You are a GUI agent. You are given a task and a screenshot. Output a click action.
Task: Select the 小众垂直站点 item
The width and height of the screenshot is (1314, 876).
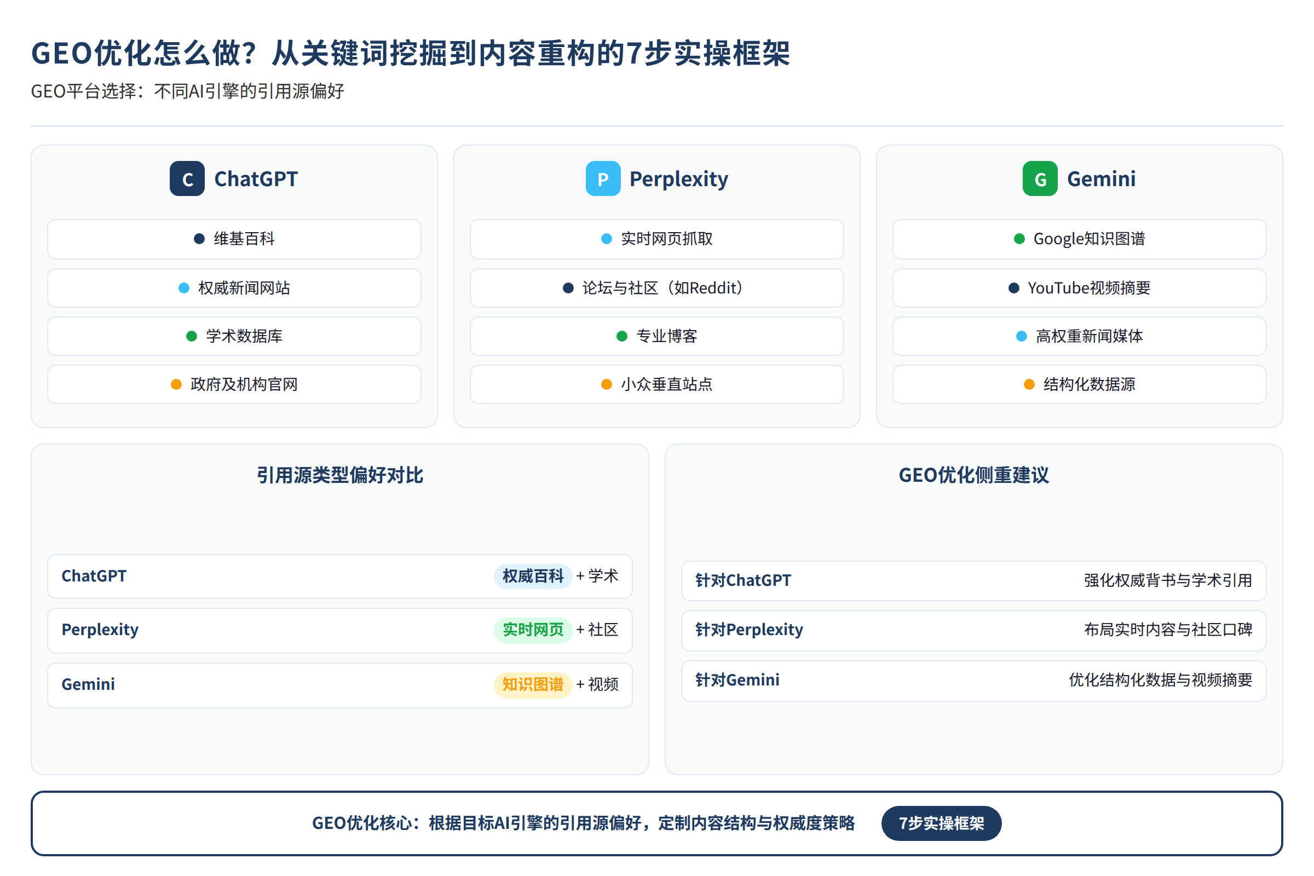click(x=656, y=384)
